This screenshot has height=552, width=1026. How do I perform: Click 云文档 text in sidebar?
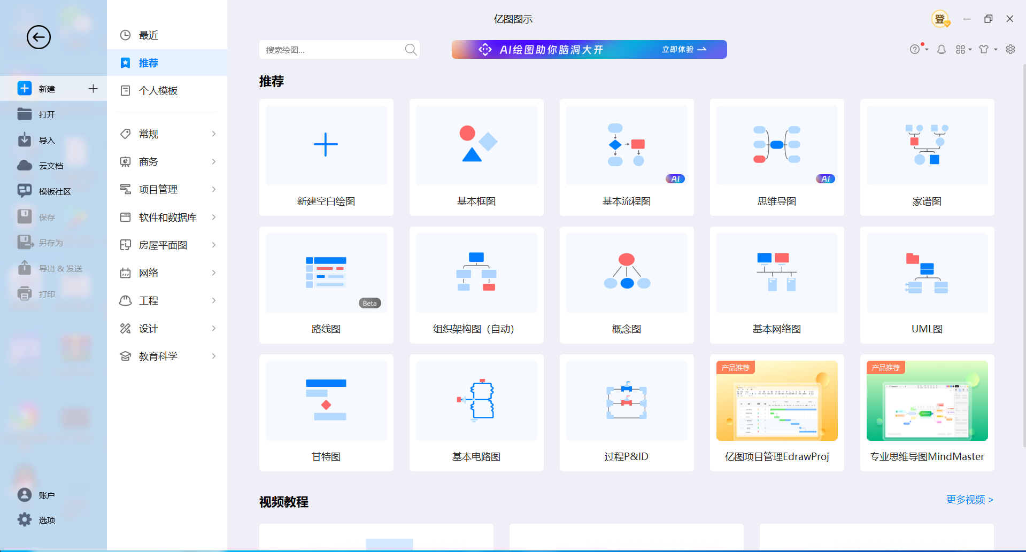click(51, 166)
